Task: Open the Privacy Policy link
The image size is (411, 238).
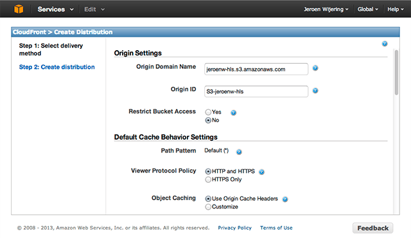Action: pos(234,228)
